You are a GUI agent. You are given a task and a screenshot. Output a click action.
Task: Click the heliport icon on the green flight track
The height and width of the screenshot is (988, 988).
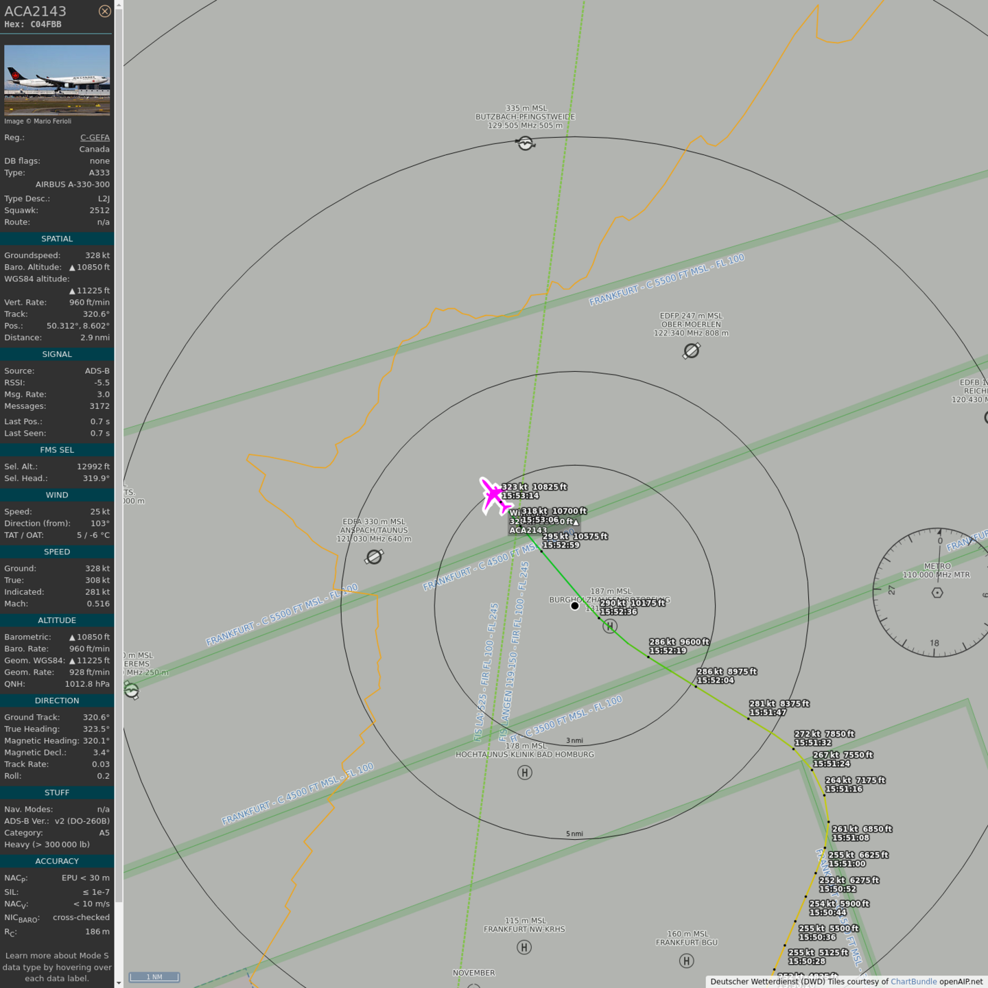point(610,626)
